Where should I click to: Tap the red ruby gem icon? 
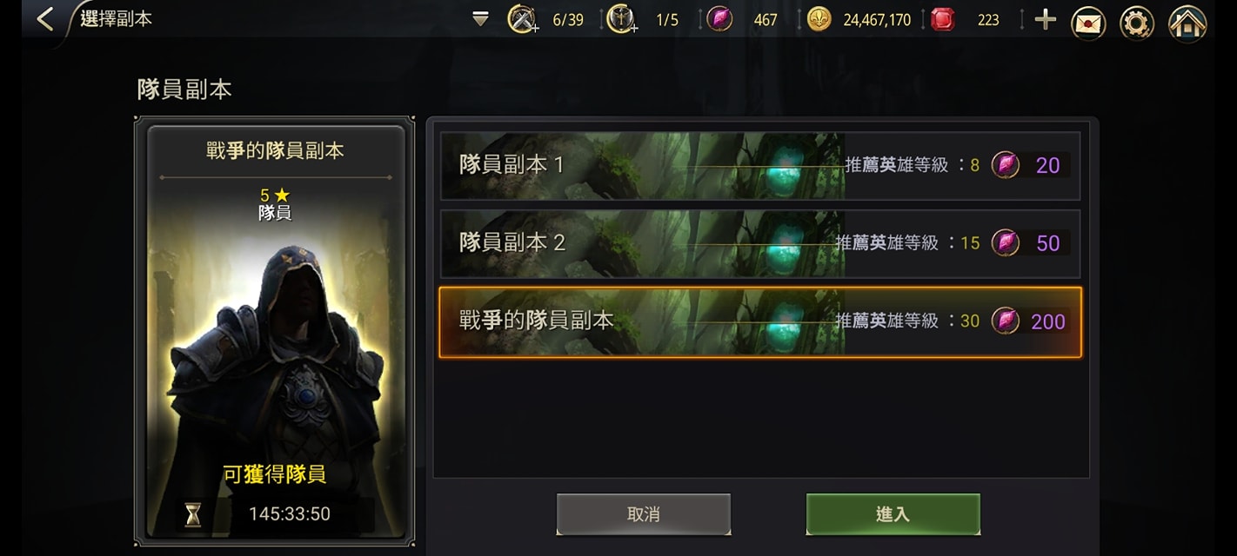click(943, 19)
